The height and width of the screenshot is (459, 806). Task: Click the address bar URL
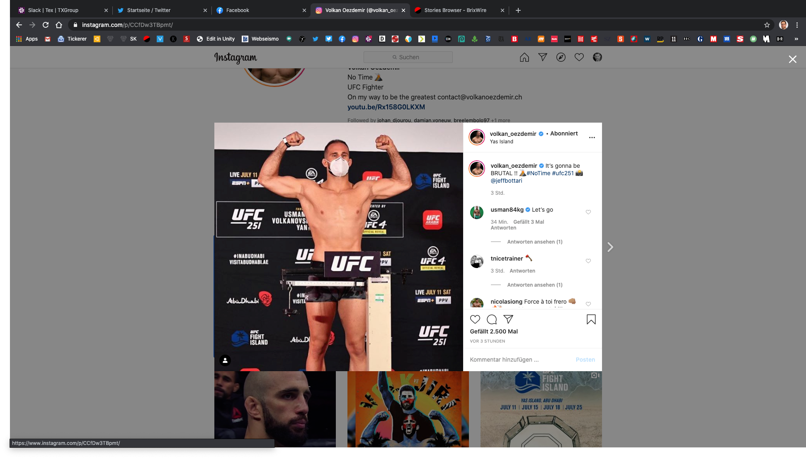coord(127,25)
